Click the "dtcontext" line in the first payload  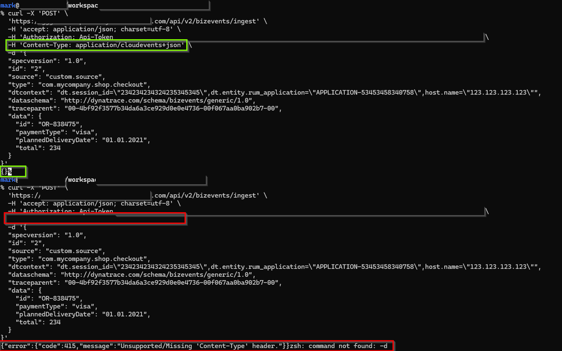click(x=274, y=93)
